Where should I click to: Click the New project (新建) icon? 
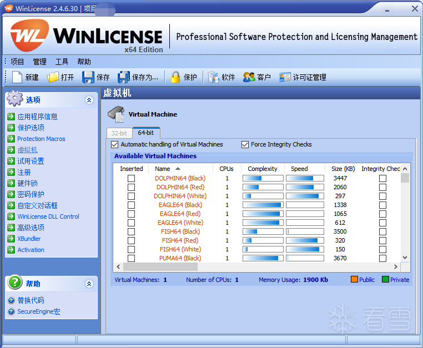(x=17, y=77)
